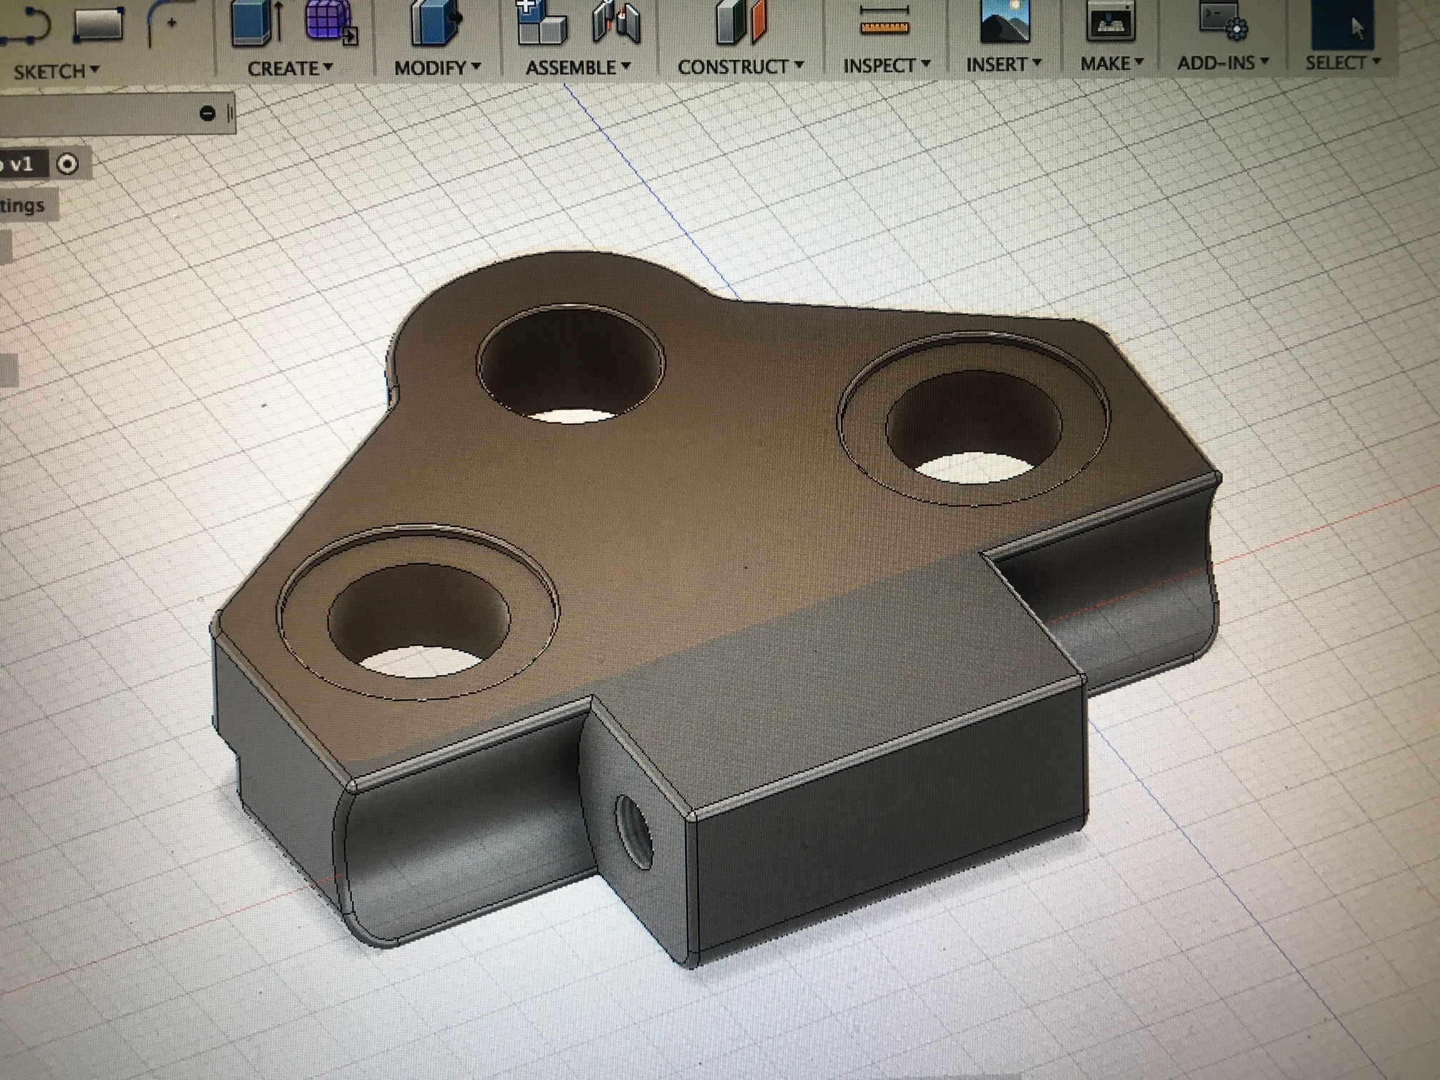
Task: Click the Offset Plane construct icon
Action: click(741, 21)
